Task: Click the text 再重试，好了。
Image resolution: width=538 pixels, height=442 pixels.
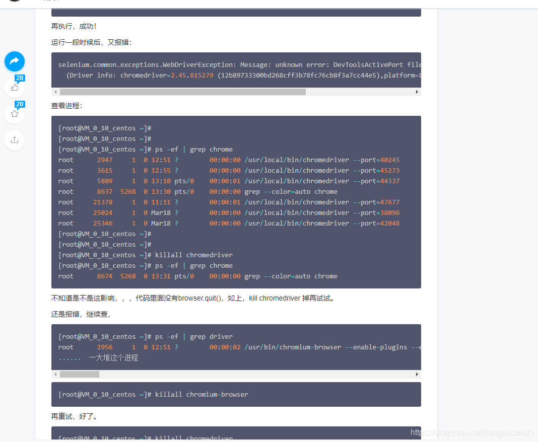Action: click(x=75, y=416)
